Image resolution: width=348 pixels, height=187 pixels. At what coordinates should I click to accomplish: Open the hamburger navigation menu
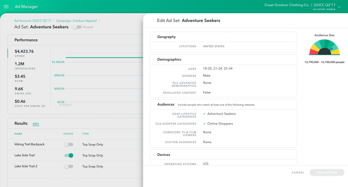pos(6,7)
